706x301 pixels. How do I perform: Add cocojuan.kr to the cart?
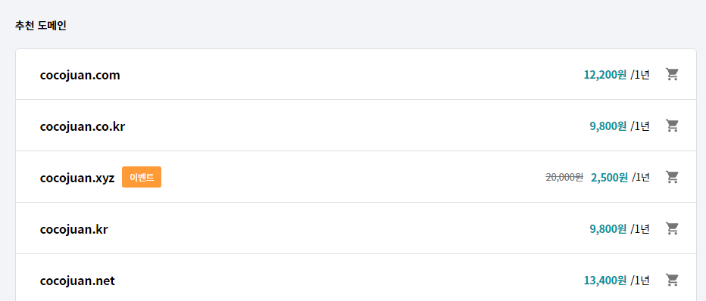tap(672, 228)
